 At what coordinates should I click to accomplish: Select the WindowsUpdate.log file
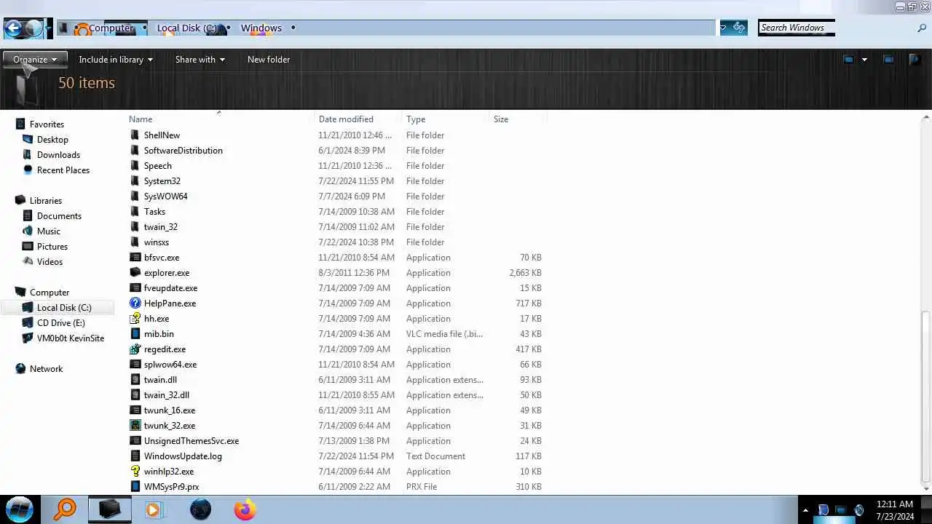point(183,456)
